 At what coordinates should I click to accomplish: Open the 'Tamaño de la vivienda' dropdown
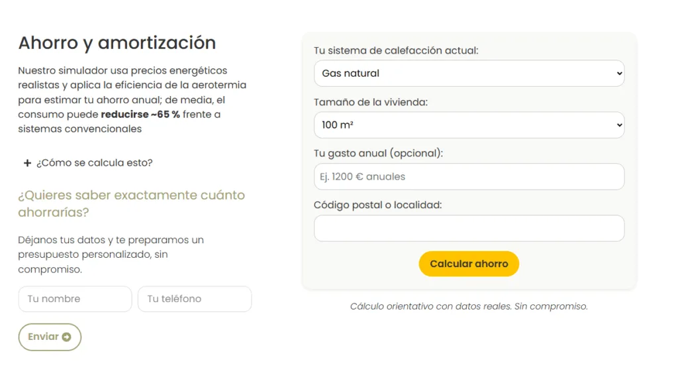click(x=469, y=125)
